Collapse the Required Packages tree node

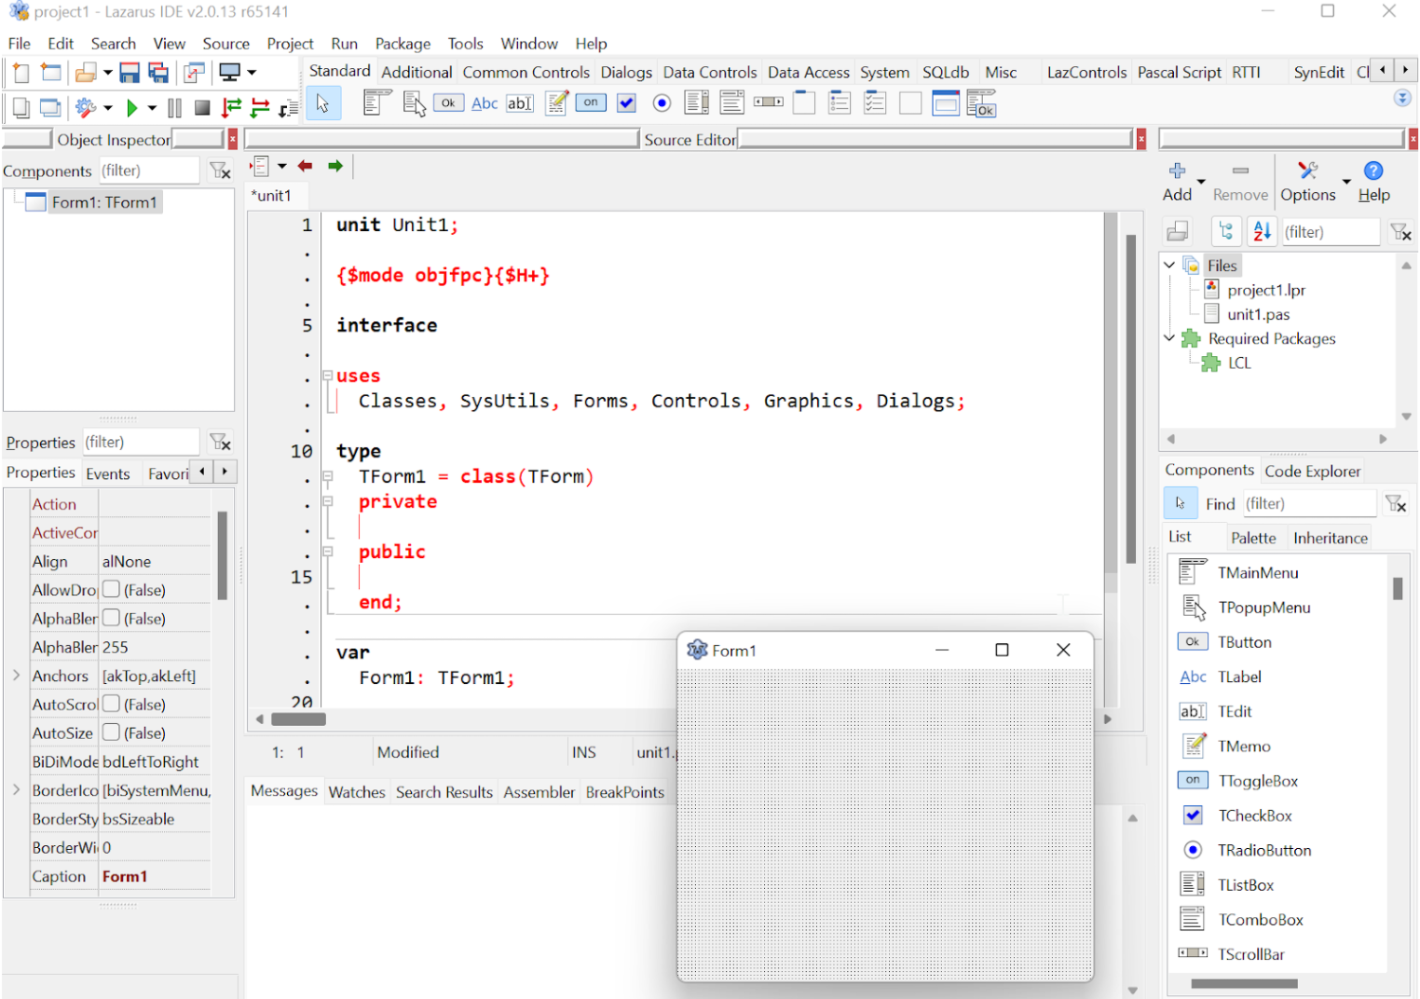coord(1169,338)
